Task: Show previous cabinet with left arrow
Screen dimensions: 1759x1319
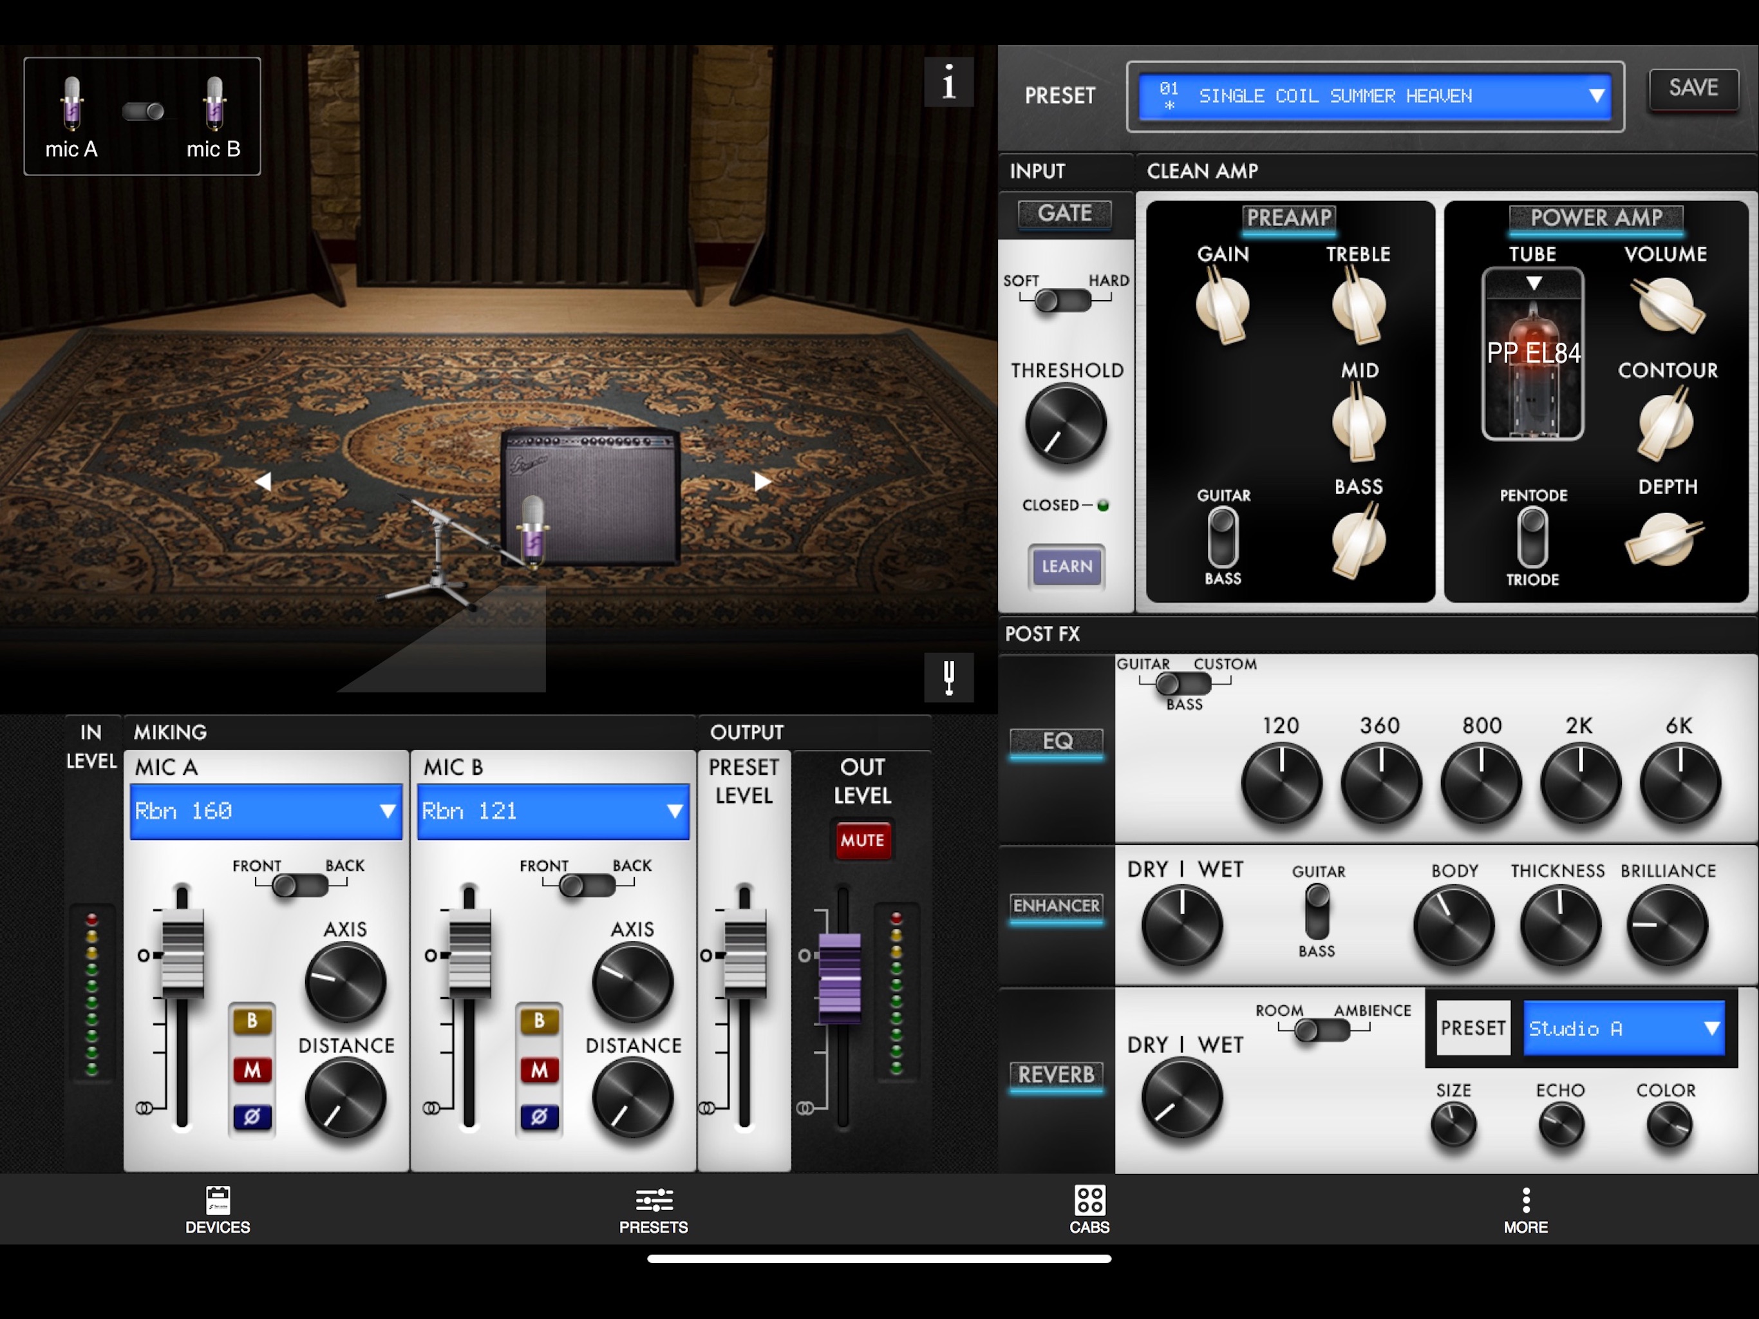Action: click(x=263, y=480)
